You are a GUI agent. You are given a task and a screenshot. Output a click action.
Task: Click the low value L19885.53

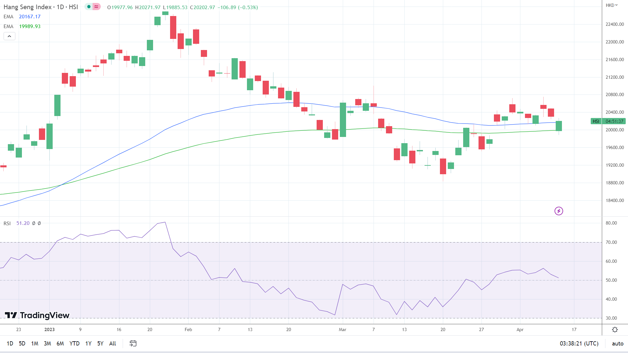click(175, 7)
